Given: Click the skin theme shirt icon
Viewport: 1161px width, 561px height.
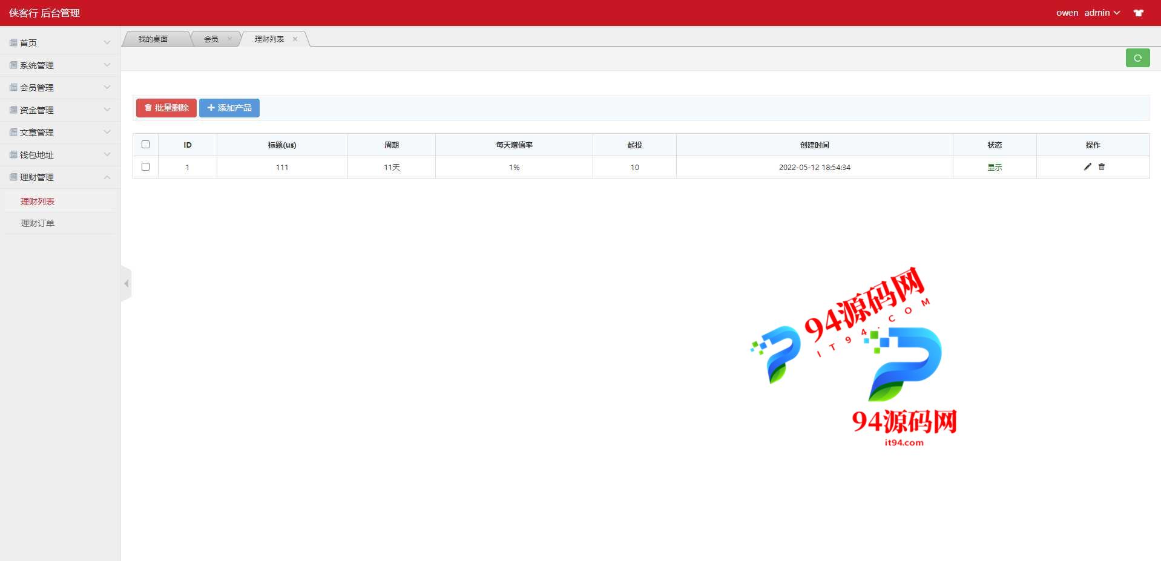Looking at the screenshot, I should pyautogui.click(x=1139, y=13).
